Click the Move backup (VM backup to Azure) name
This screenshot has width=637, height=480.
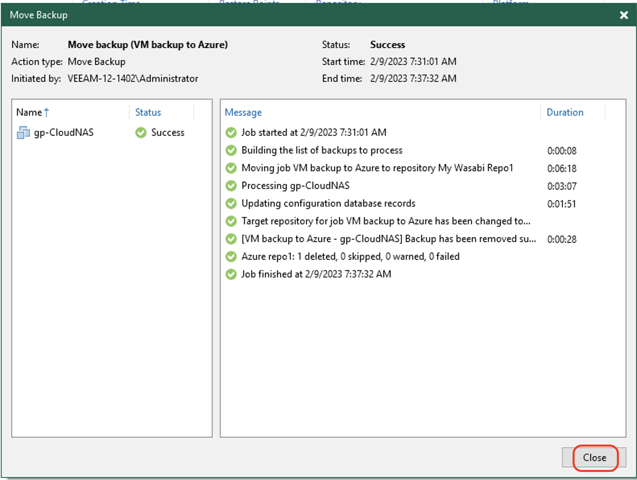[148, 45]
